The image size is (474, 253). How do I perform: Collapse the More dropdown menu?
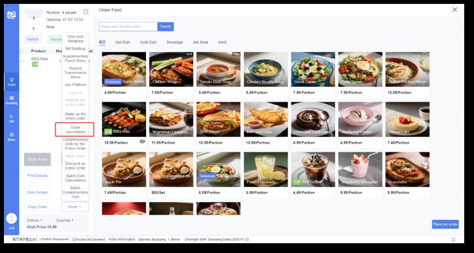(x=75, y=207)
